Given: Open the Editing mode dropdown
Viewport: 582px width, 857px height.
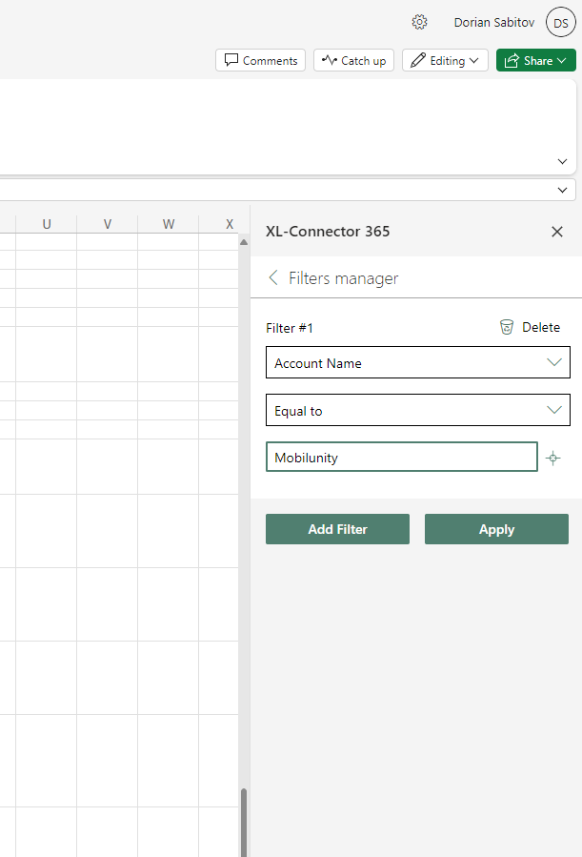Looking at the screenshot, I should pyautogui.click(x=445, y=60).
